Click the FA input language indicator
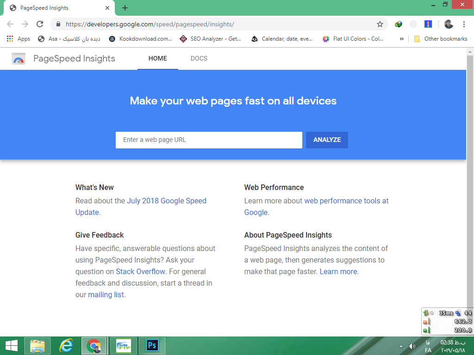 (x=428, y=350)
